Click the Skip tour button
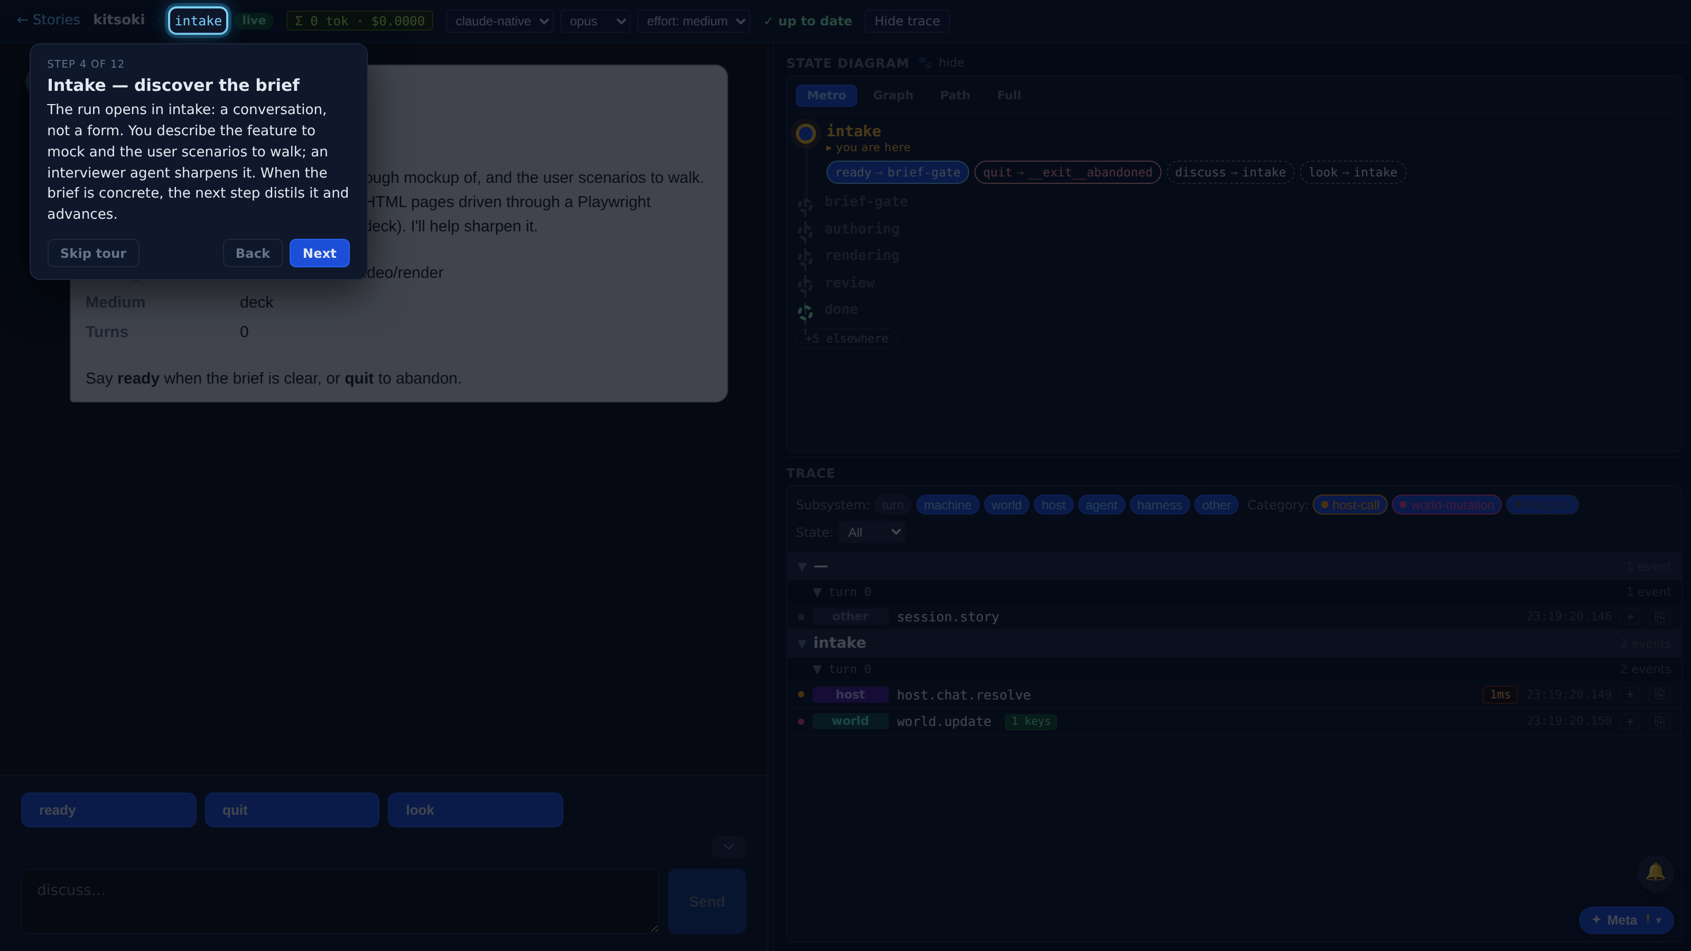Screen dimensions: 1691x951 click(93, 254)
